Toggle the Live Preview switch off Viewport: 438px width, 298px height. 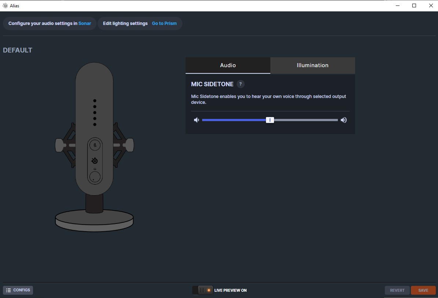(202, 290)
